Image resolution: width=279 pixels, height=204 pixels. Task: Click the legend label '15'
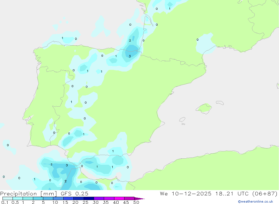pos(65,202)
